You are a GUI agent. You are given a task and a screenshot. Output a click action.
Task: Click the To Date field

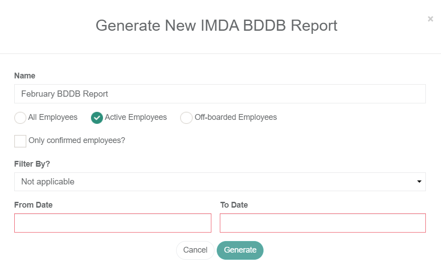pyautogui.click(x=323, y=223)
